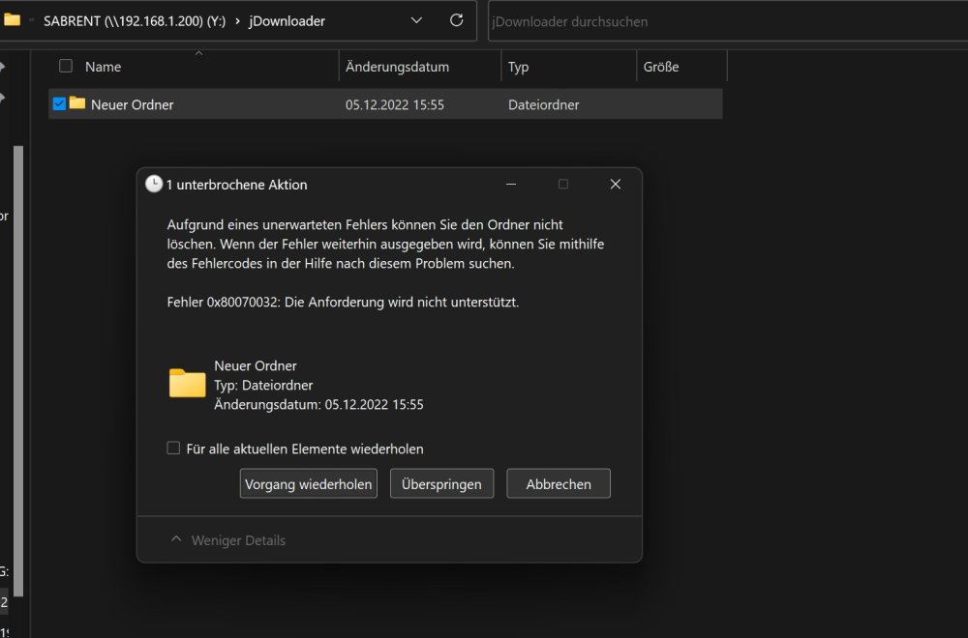Click the folder icon in the address bar
This screenshot has width=968, height=638.
click(x=12, y=19)
